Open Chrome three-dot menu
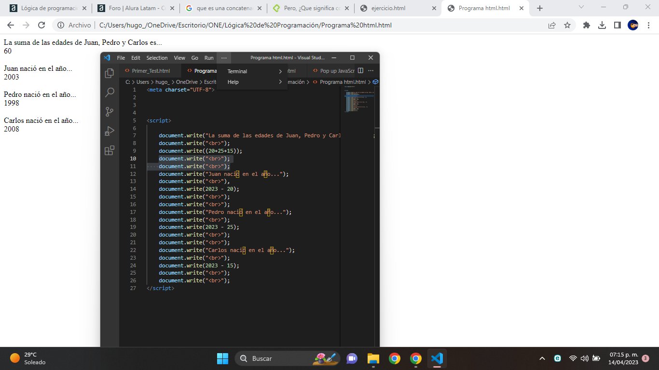This screenshot has height=370, width=659. click(x=648, y=25)
